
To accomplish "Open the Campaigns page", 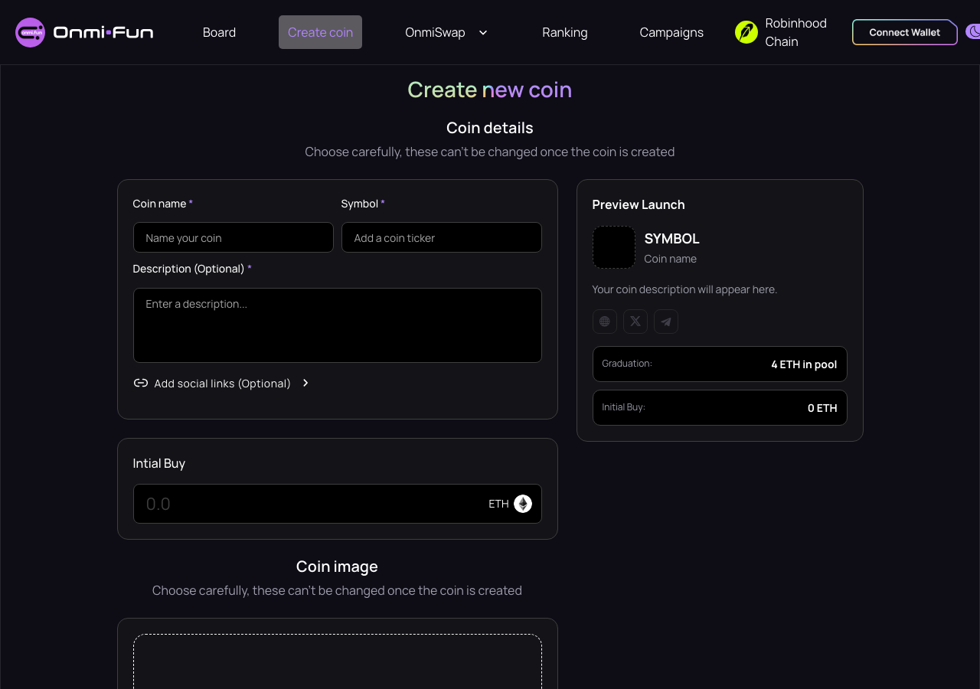I will 671,32.
